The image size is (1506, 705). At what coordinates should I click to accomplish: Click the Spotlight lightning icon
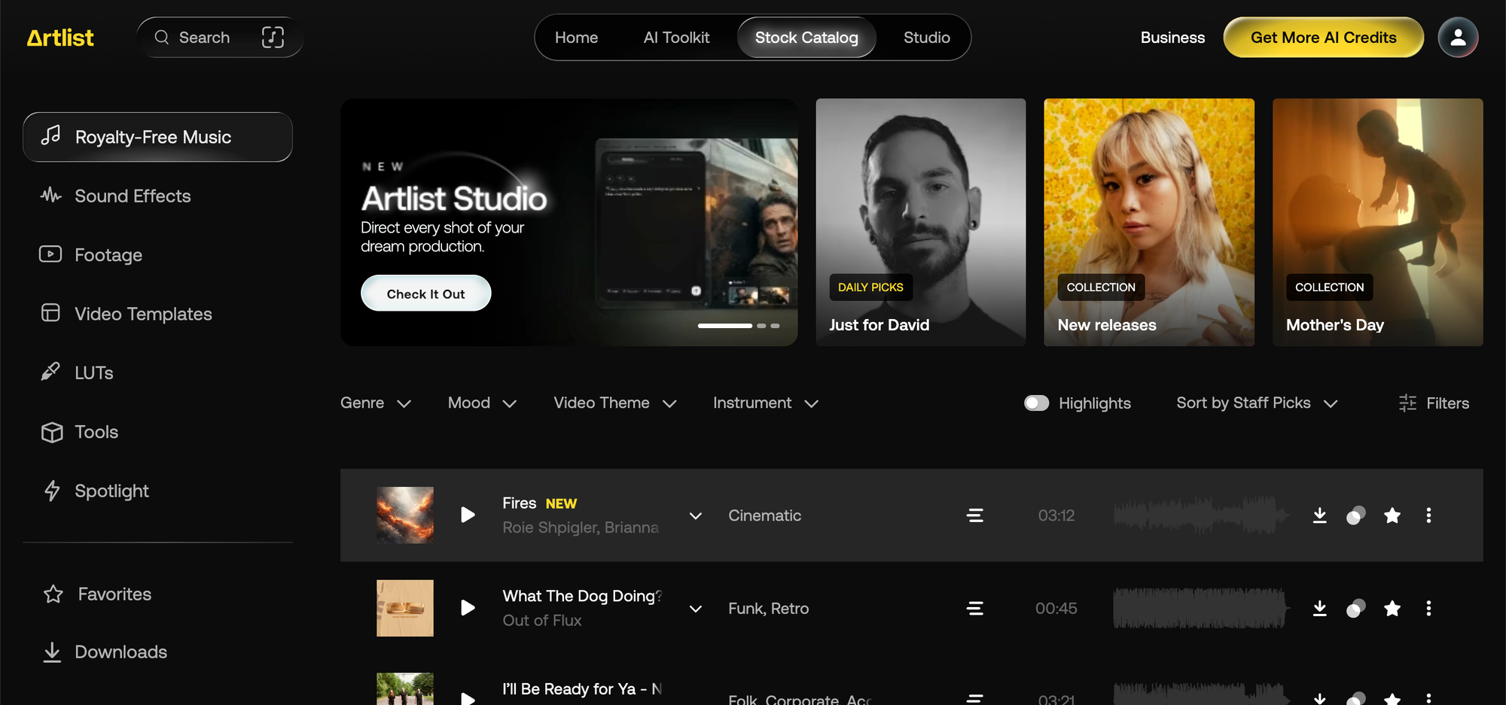(52, 491)
